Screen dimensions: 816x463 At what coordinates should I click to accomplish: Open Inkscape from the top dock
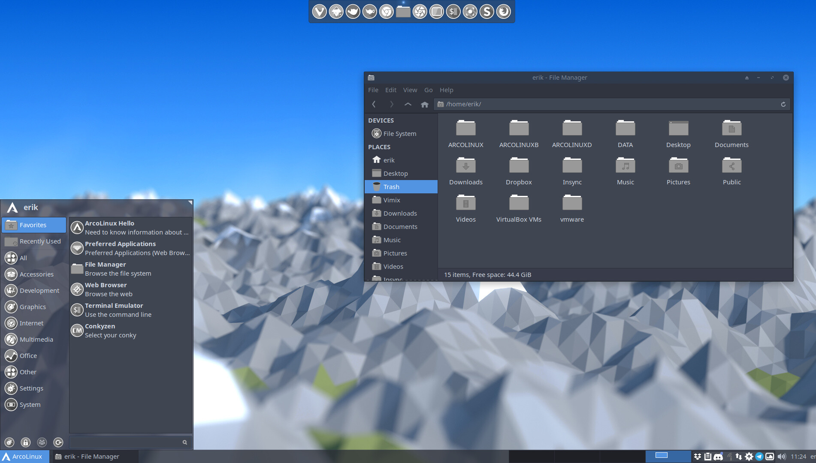(336, 12)
